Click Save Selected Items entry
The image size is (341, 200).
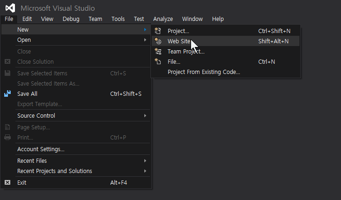point(76,73)
